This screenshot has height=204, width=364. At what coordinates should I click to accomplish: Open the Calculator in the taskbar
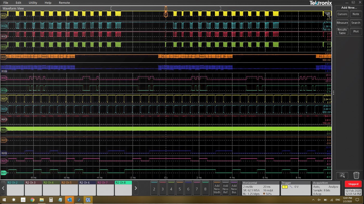(51, 200)
